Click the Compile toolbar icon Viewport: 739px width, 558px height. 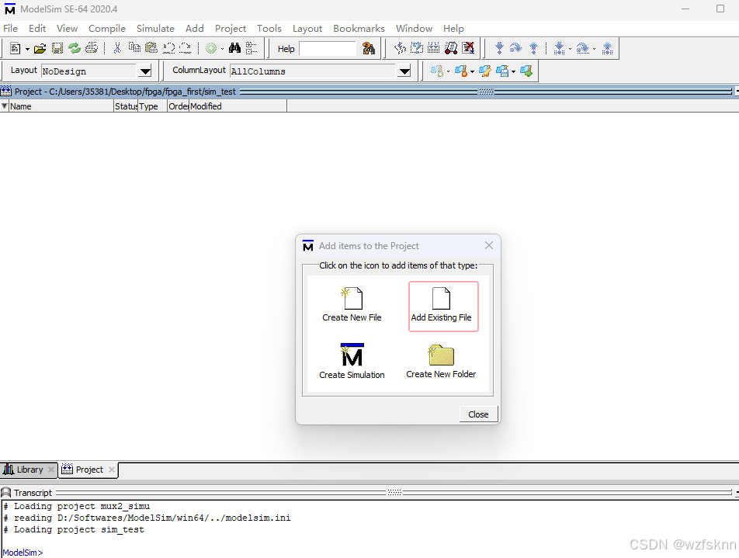coord(400,48)
